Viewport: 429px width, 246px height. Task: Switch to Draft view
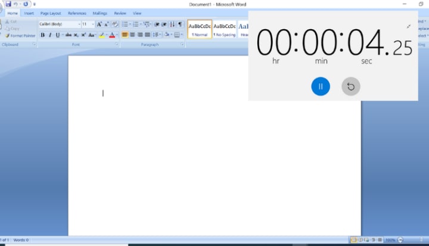(380, 240)
